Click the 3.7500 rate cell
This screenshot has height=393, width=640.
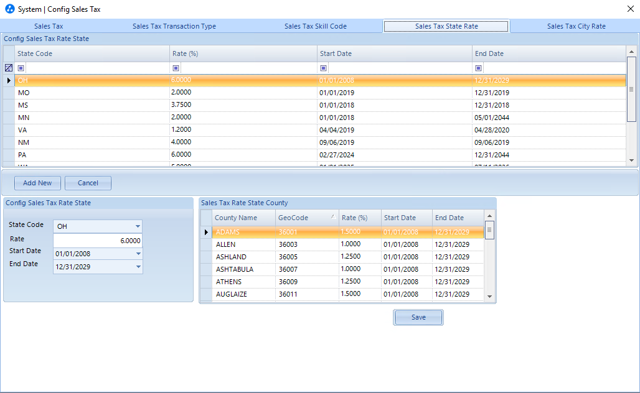tap(243, 105)
